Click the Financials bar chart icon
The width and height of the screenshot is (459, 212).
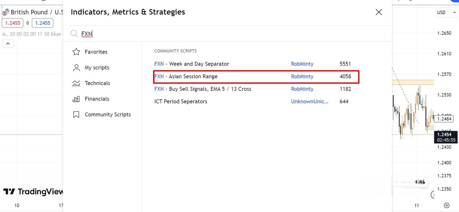point(76,99)
